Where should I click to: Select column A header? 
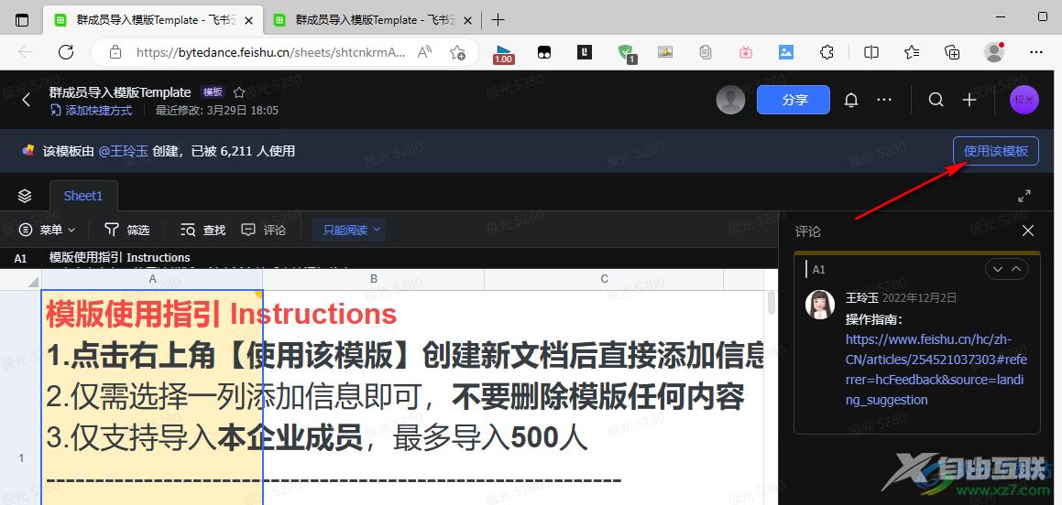point(152,279)
